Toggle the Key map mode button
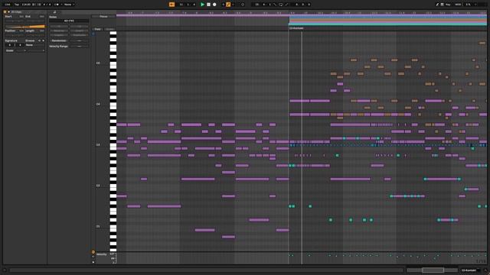This screenshot has height=275, width=490. (448, 5)
